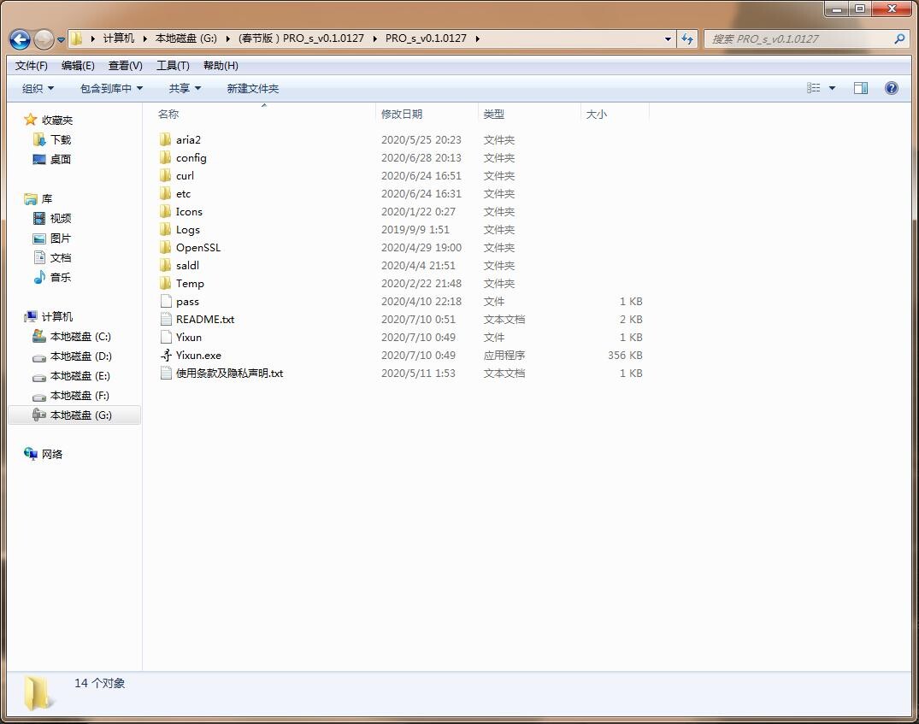Click the Back navigation arrow button
The width and height of the screenshot is (919, 724).
pyautogui.click(x=20, y=39)
